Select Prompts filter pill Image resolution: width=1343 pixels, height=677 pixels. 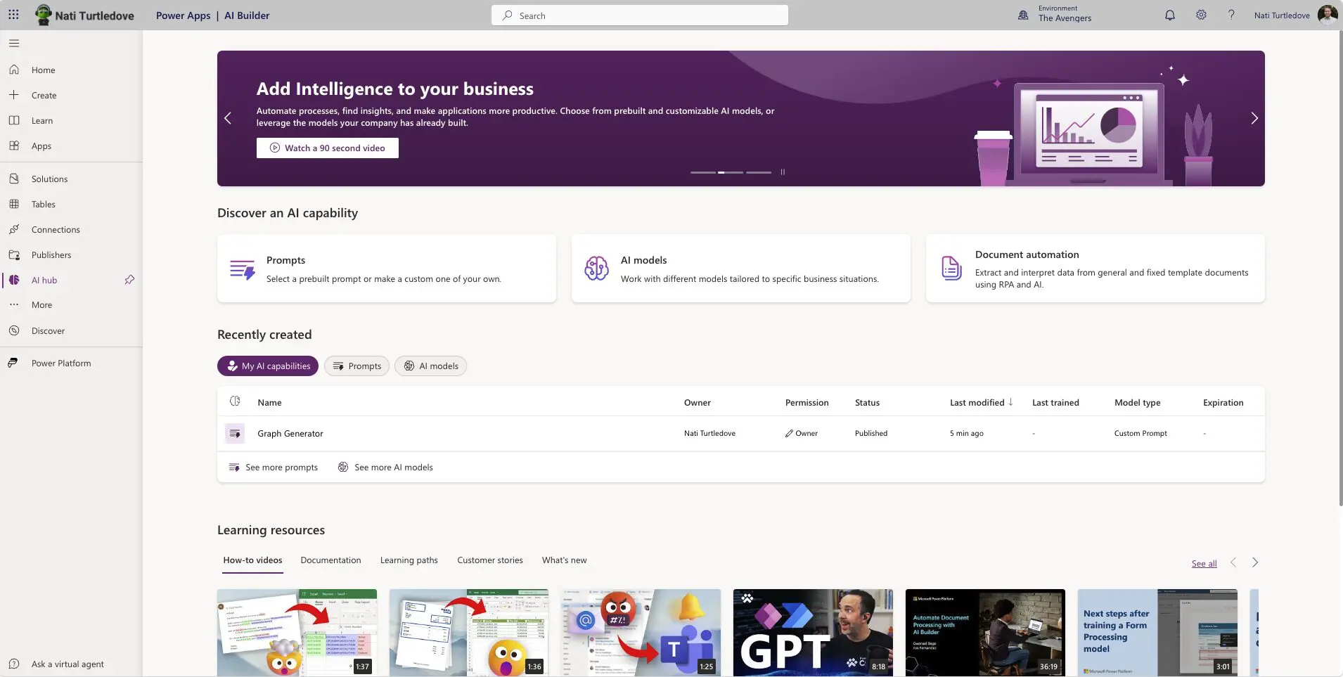point(356,366)
